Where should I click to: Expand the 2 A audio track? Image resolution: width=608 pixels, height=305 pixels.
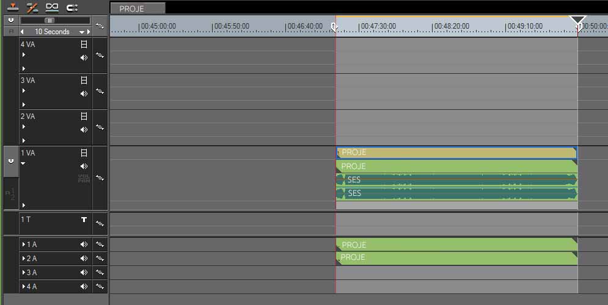pos(24,259)
